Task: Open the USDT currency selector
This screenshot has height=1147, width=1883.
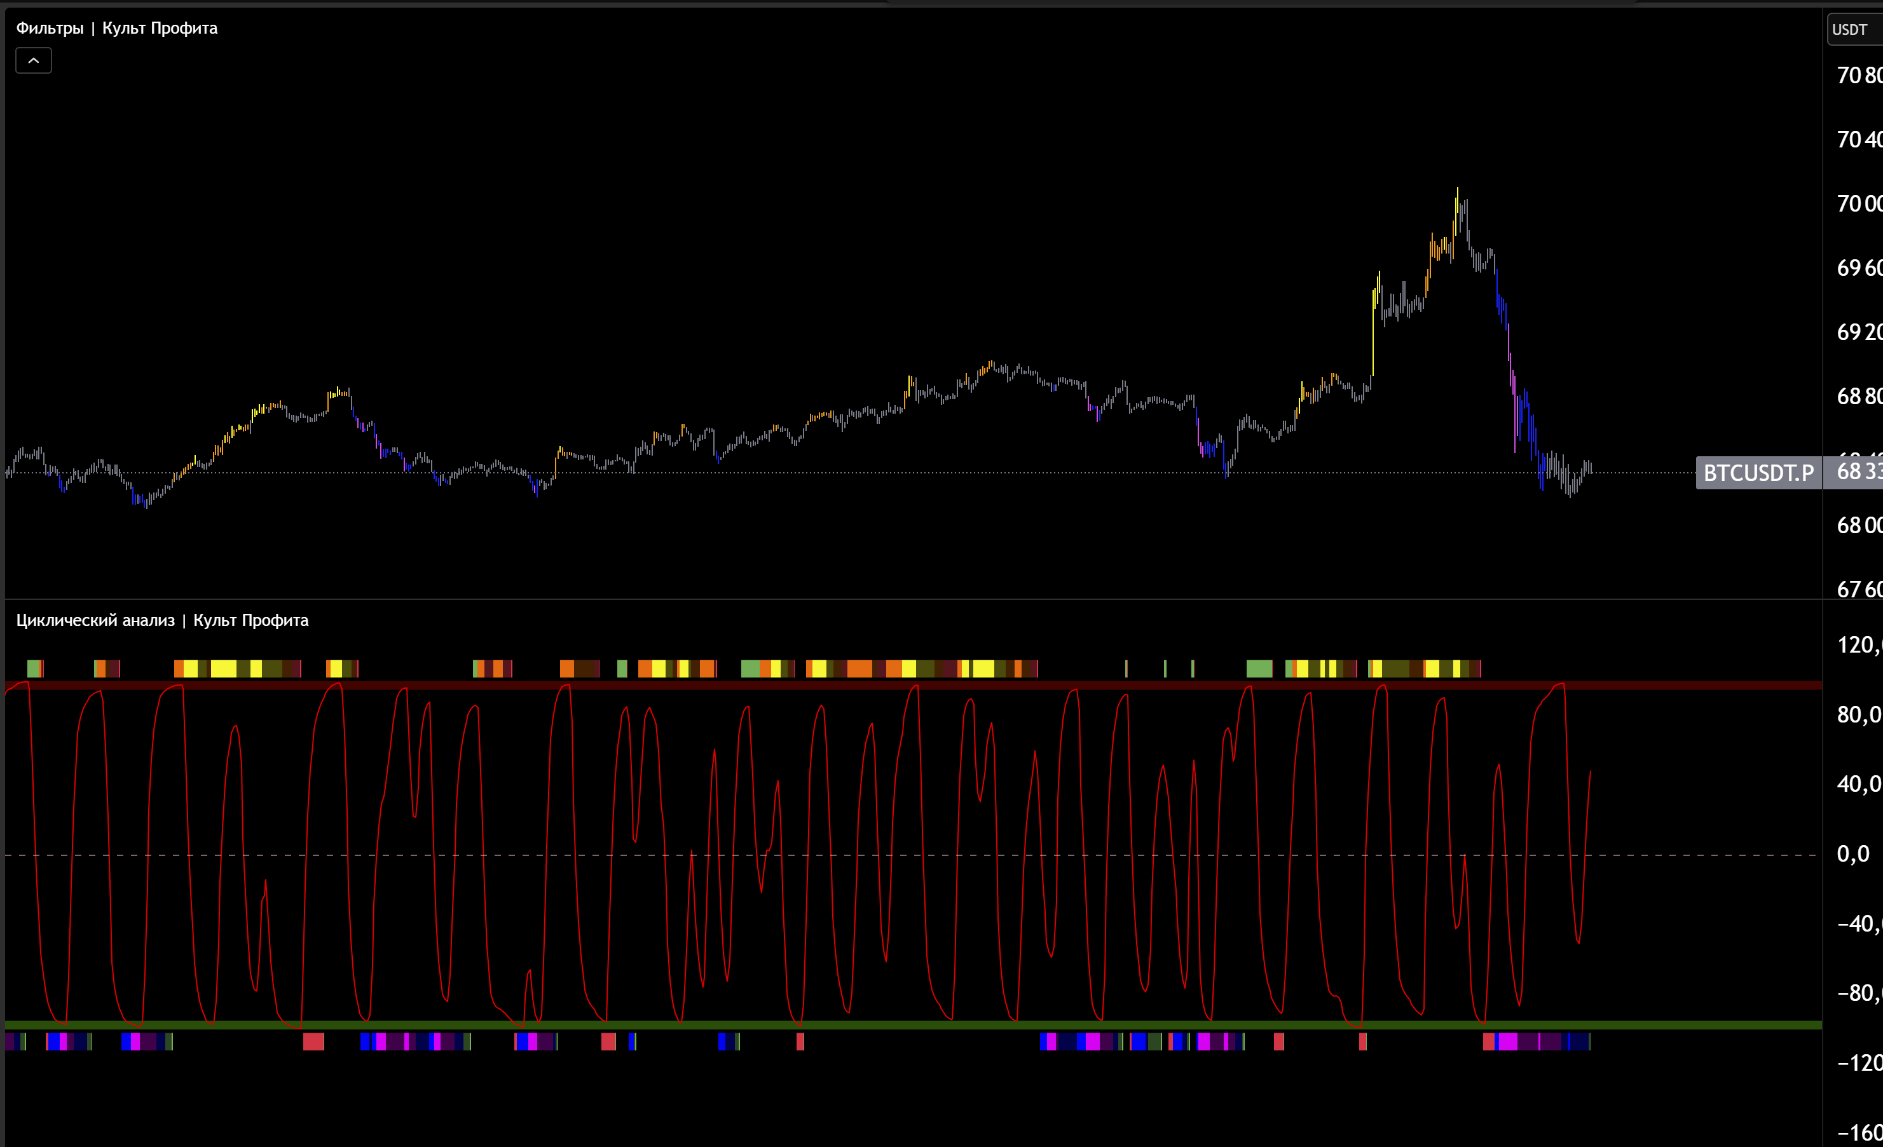Action: [x=1850, y=30]
